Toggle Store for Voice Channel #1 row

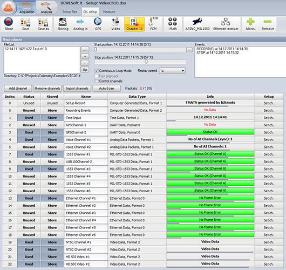pos(52,140)
